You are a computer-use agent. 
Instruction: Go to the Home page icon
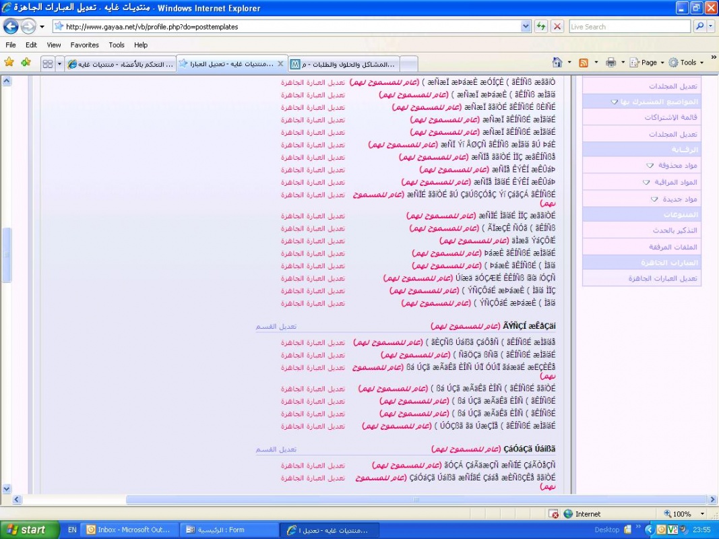[x=557, y=63]
